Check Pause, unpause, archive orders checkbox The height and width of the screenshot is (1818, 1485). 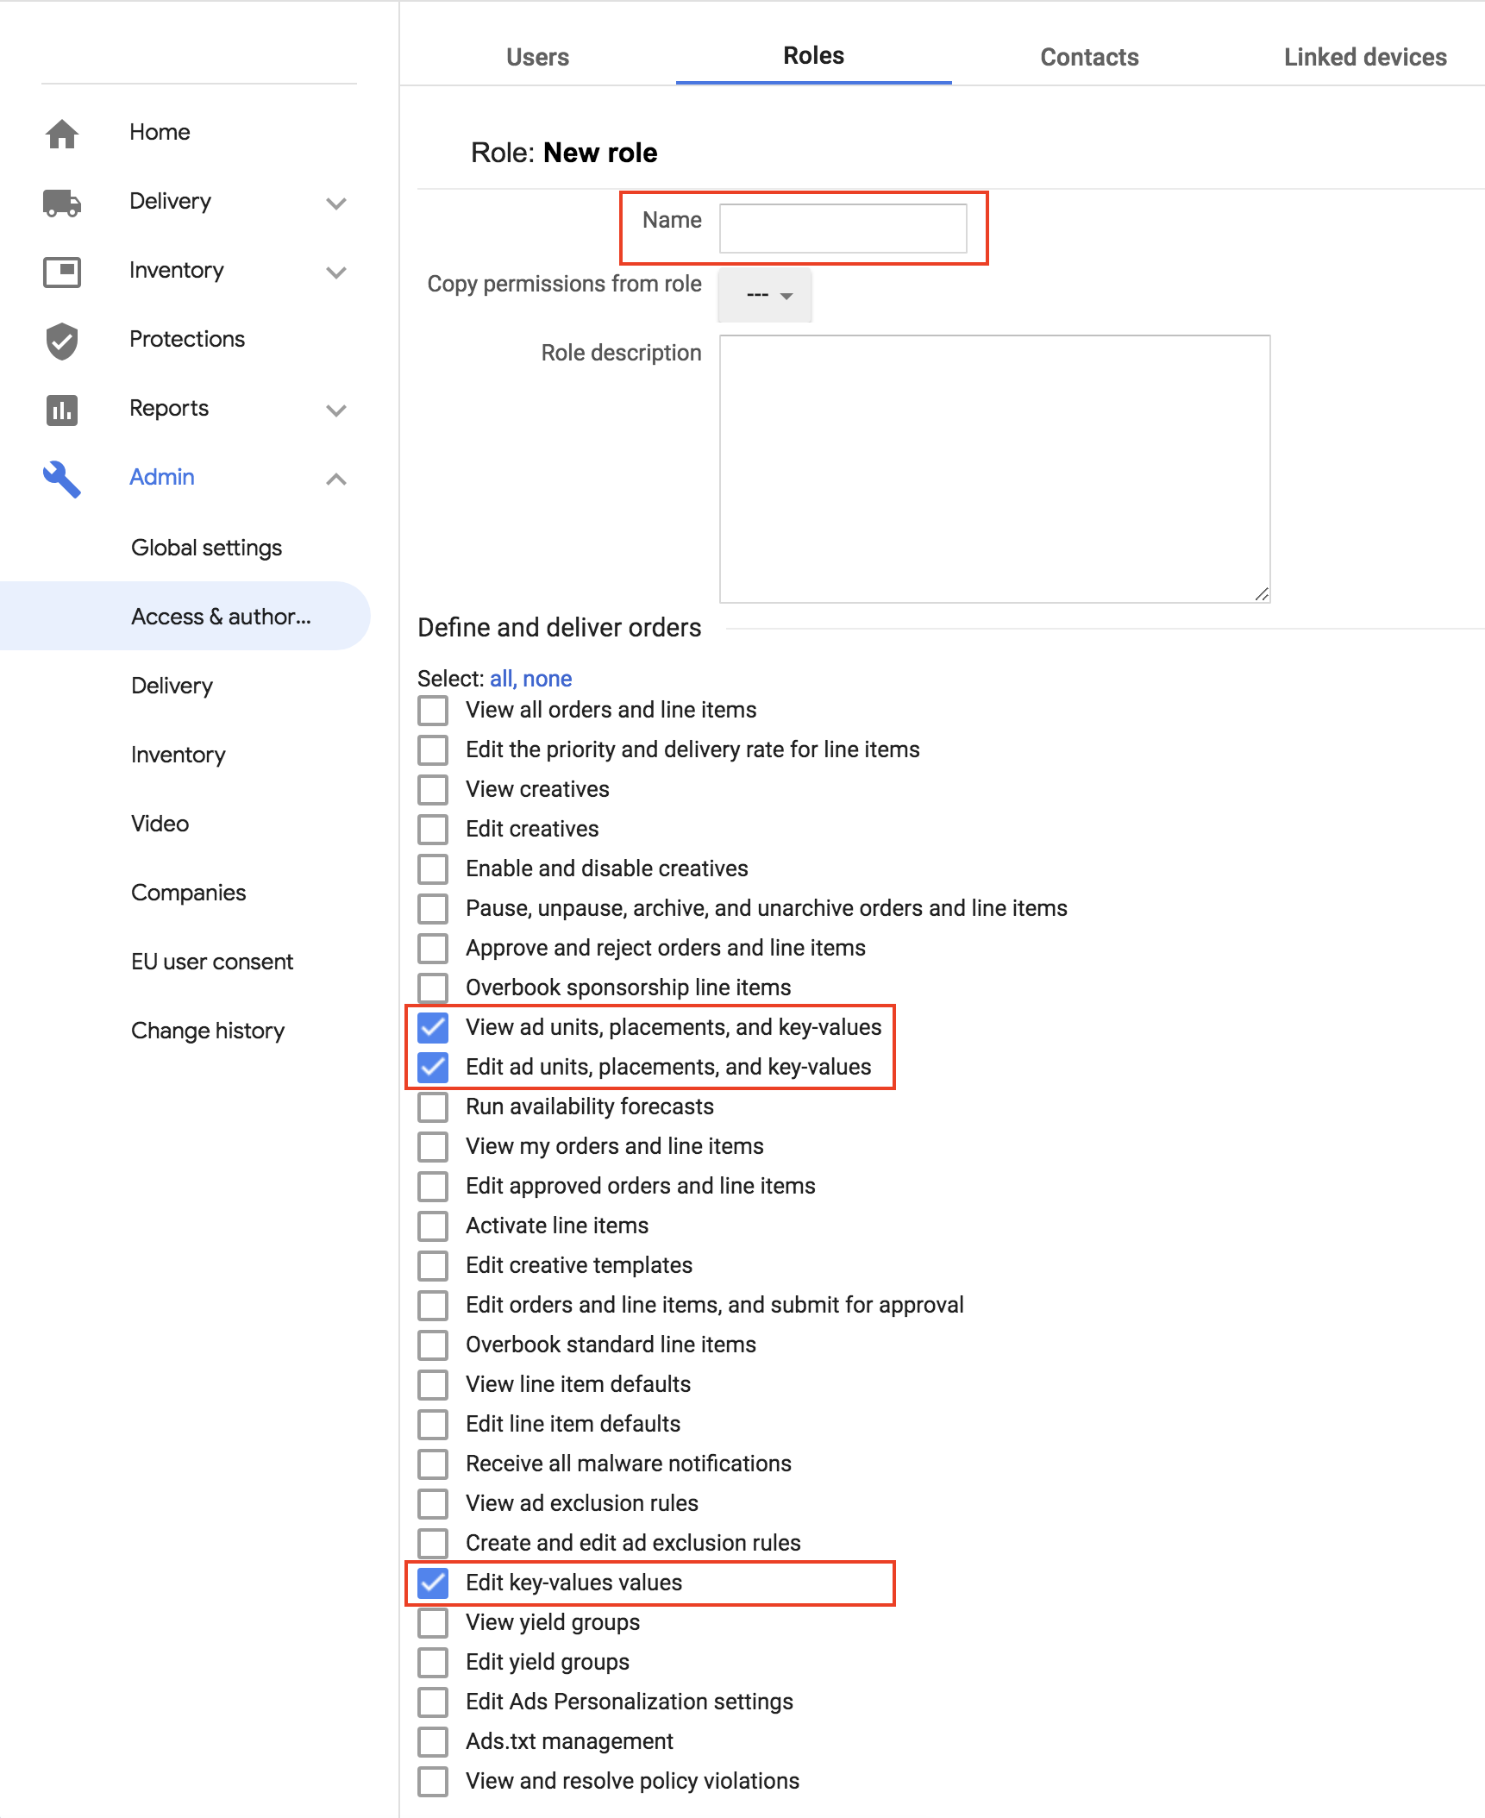[x=433, y=909]
